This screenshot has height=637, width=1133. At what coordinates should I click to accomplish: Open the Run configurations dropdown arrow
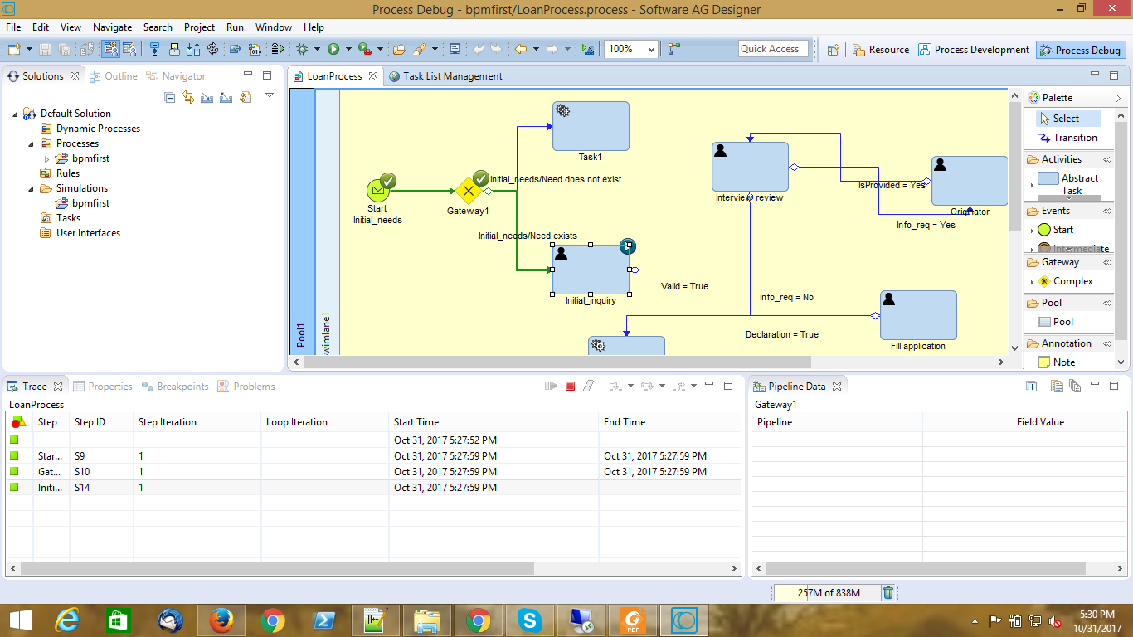coord(348,50)
